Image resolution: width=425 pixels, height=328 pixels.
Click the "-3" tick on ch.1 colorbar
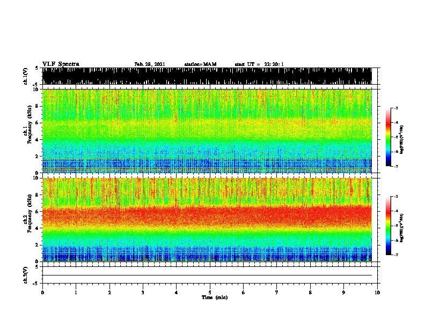pyautogui.click(x=395, y=108)
